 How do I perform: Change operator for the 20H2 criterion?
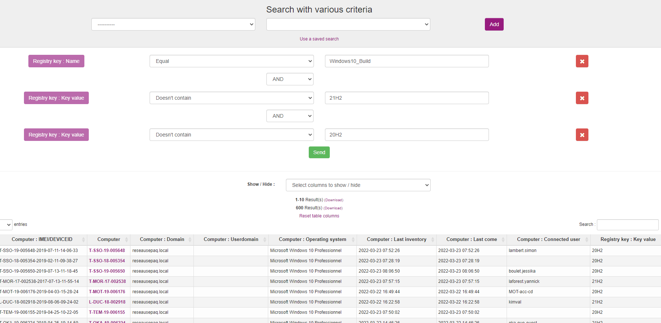[x=231, y=135]
